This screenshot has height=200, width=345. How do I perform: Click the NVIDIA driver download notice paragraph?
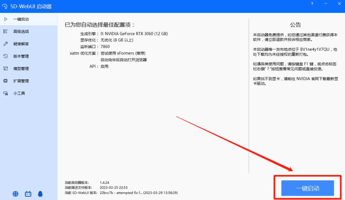coord(295,81)
